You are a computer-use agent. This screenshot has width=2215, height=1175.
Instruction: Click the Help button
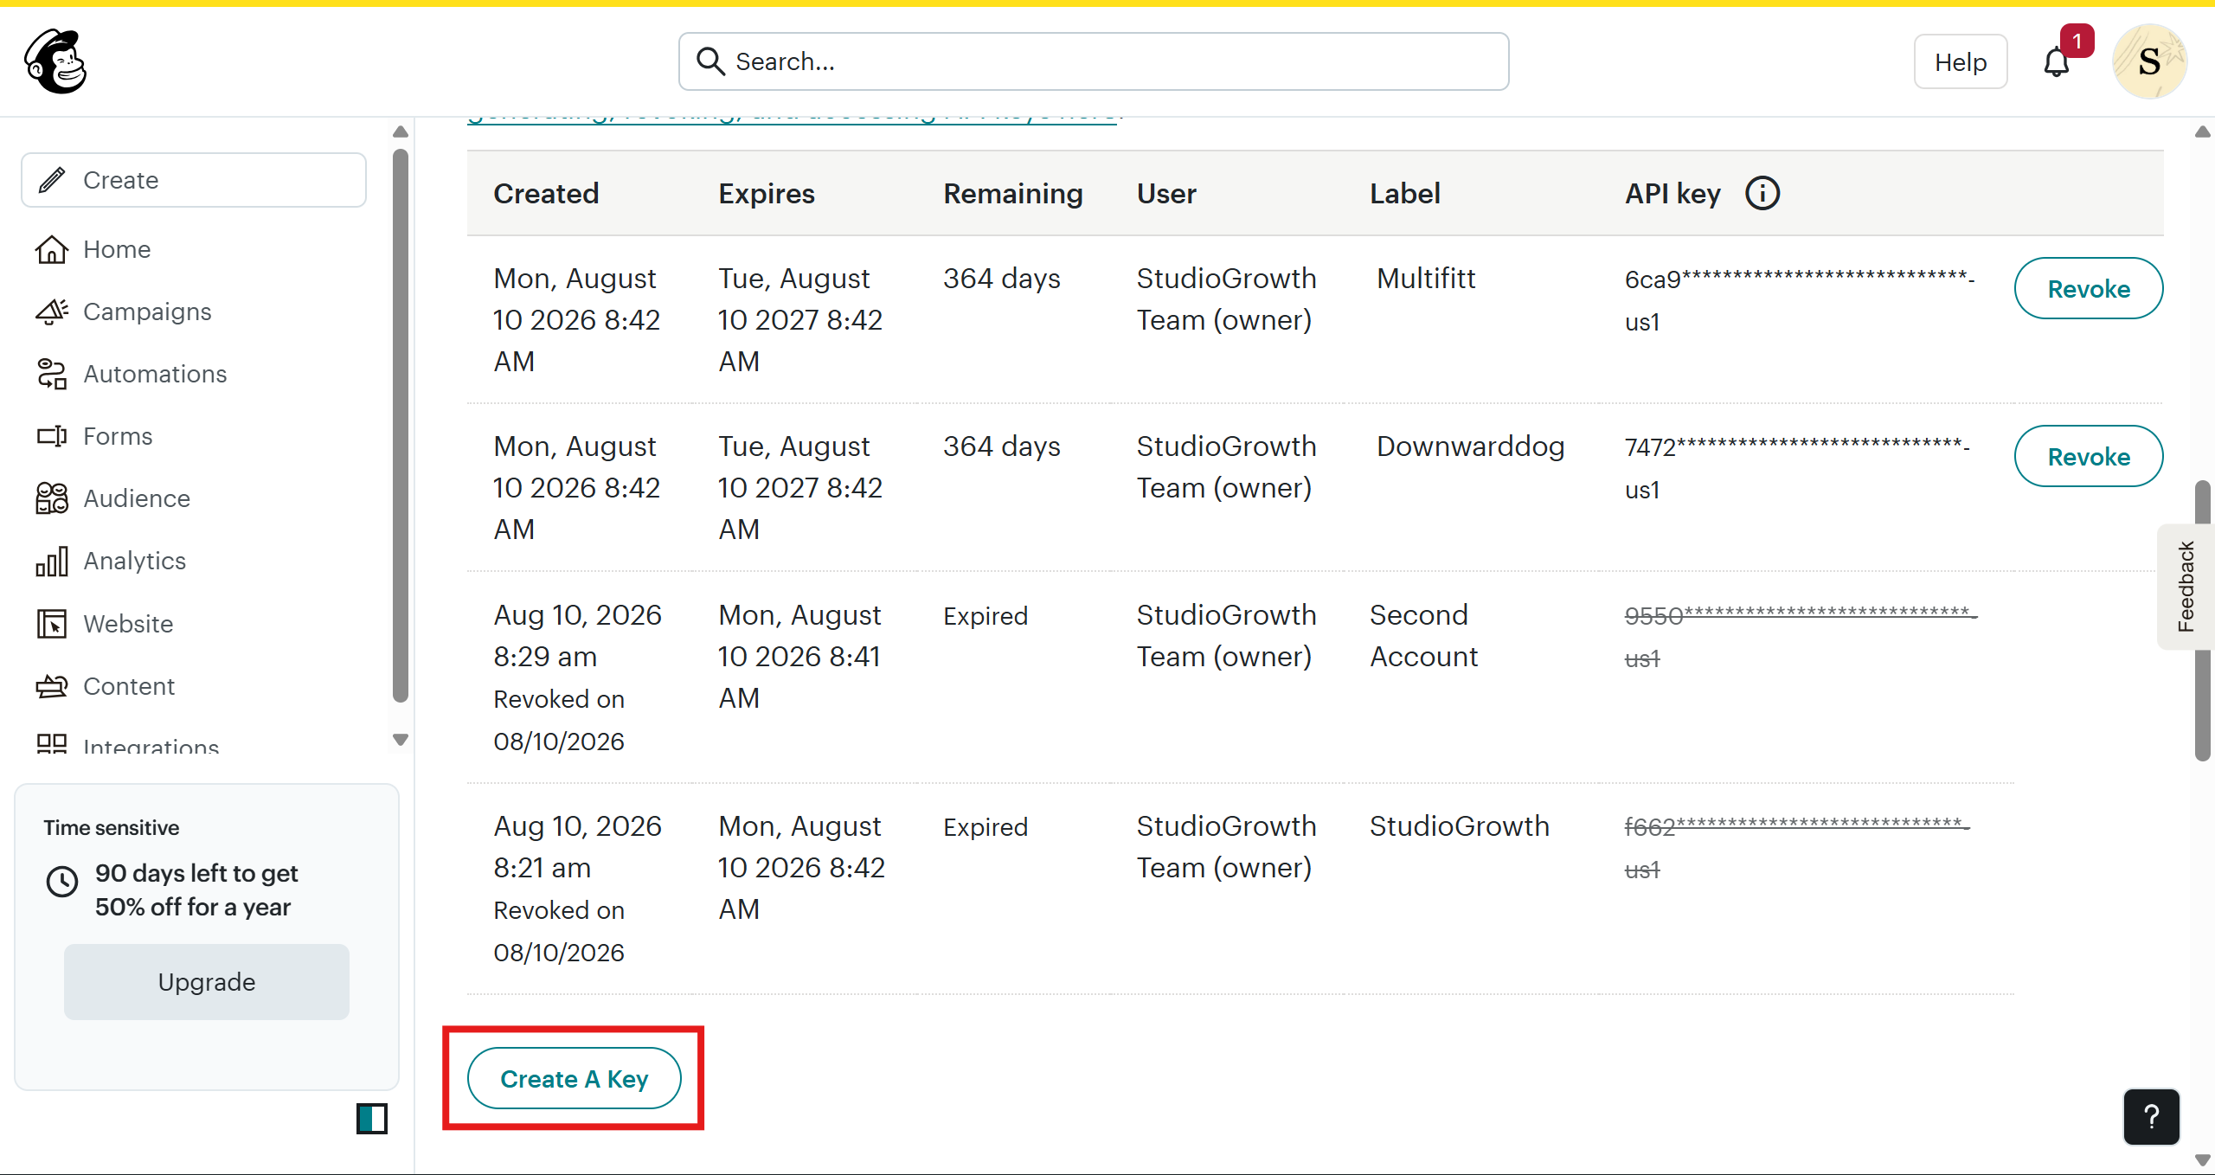(1961, 62)
